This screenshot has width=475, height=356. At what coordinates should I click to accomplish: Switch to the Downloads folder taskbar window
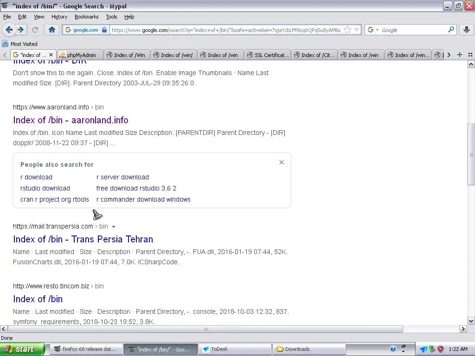click(x=309, y=349)
